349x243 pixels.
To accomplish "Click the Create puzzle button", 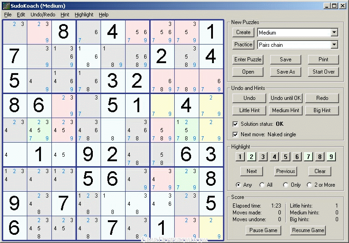I will coord(243,32).
